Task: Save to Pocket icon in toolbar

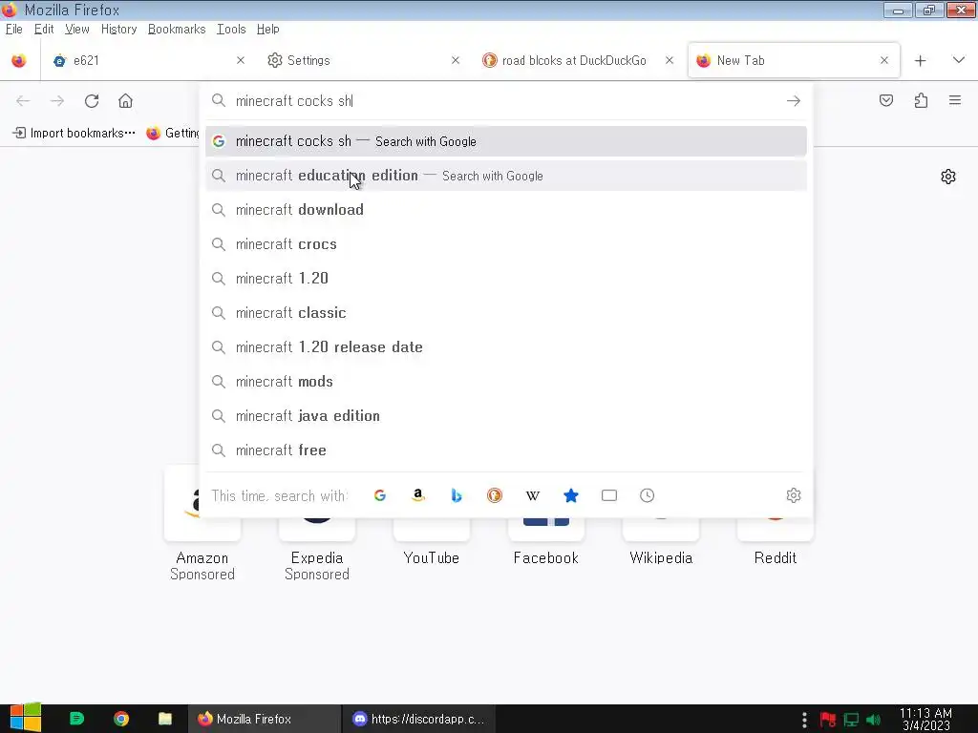Action: click(x=885, y=100)
